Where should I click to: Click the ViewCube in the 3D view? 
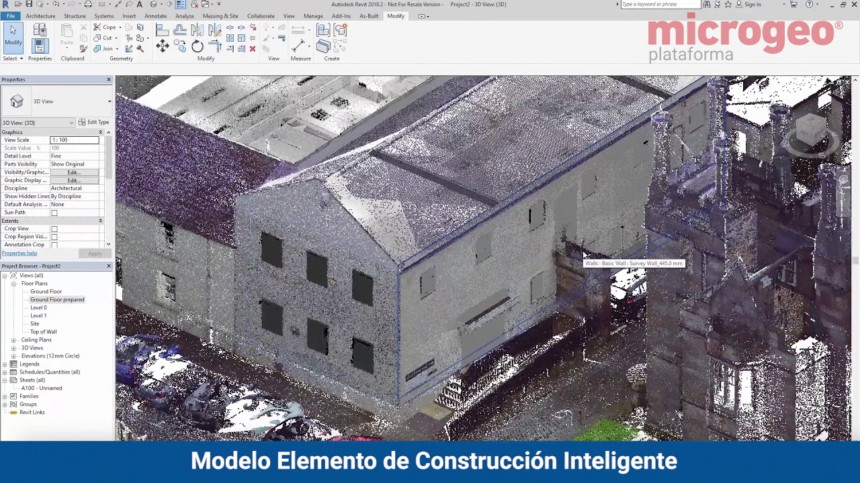[x=811, y=129]
